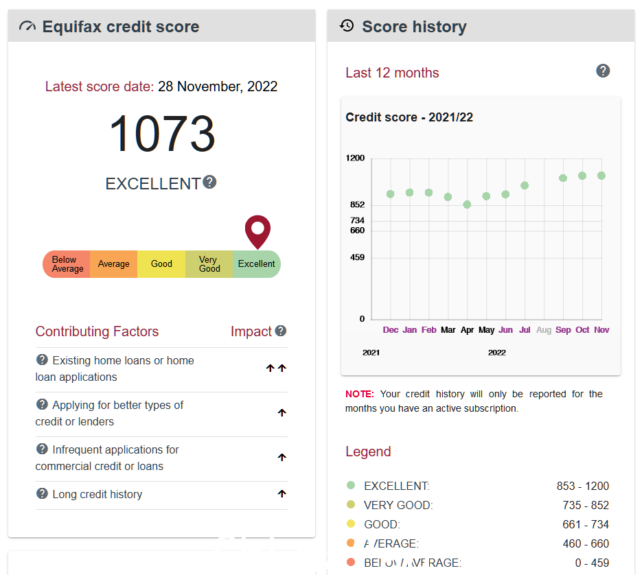
Task: Click the 852 axis label on chart
Action: pyautogui.click(x=357, y=204)
